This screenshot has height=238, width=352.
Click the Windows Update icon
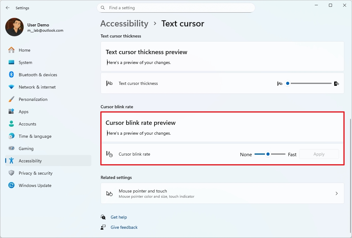coord(11,185)
